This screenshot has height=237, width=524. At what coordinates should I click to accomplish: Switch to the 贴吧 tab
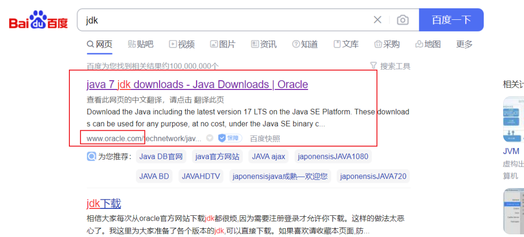[141, 44]
